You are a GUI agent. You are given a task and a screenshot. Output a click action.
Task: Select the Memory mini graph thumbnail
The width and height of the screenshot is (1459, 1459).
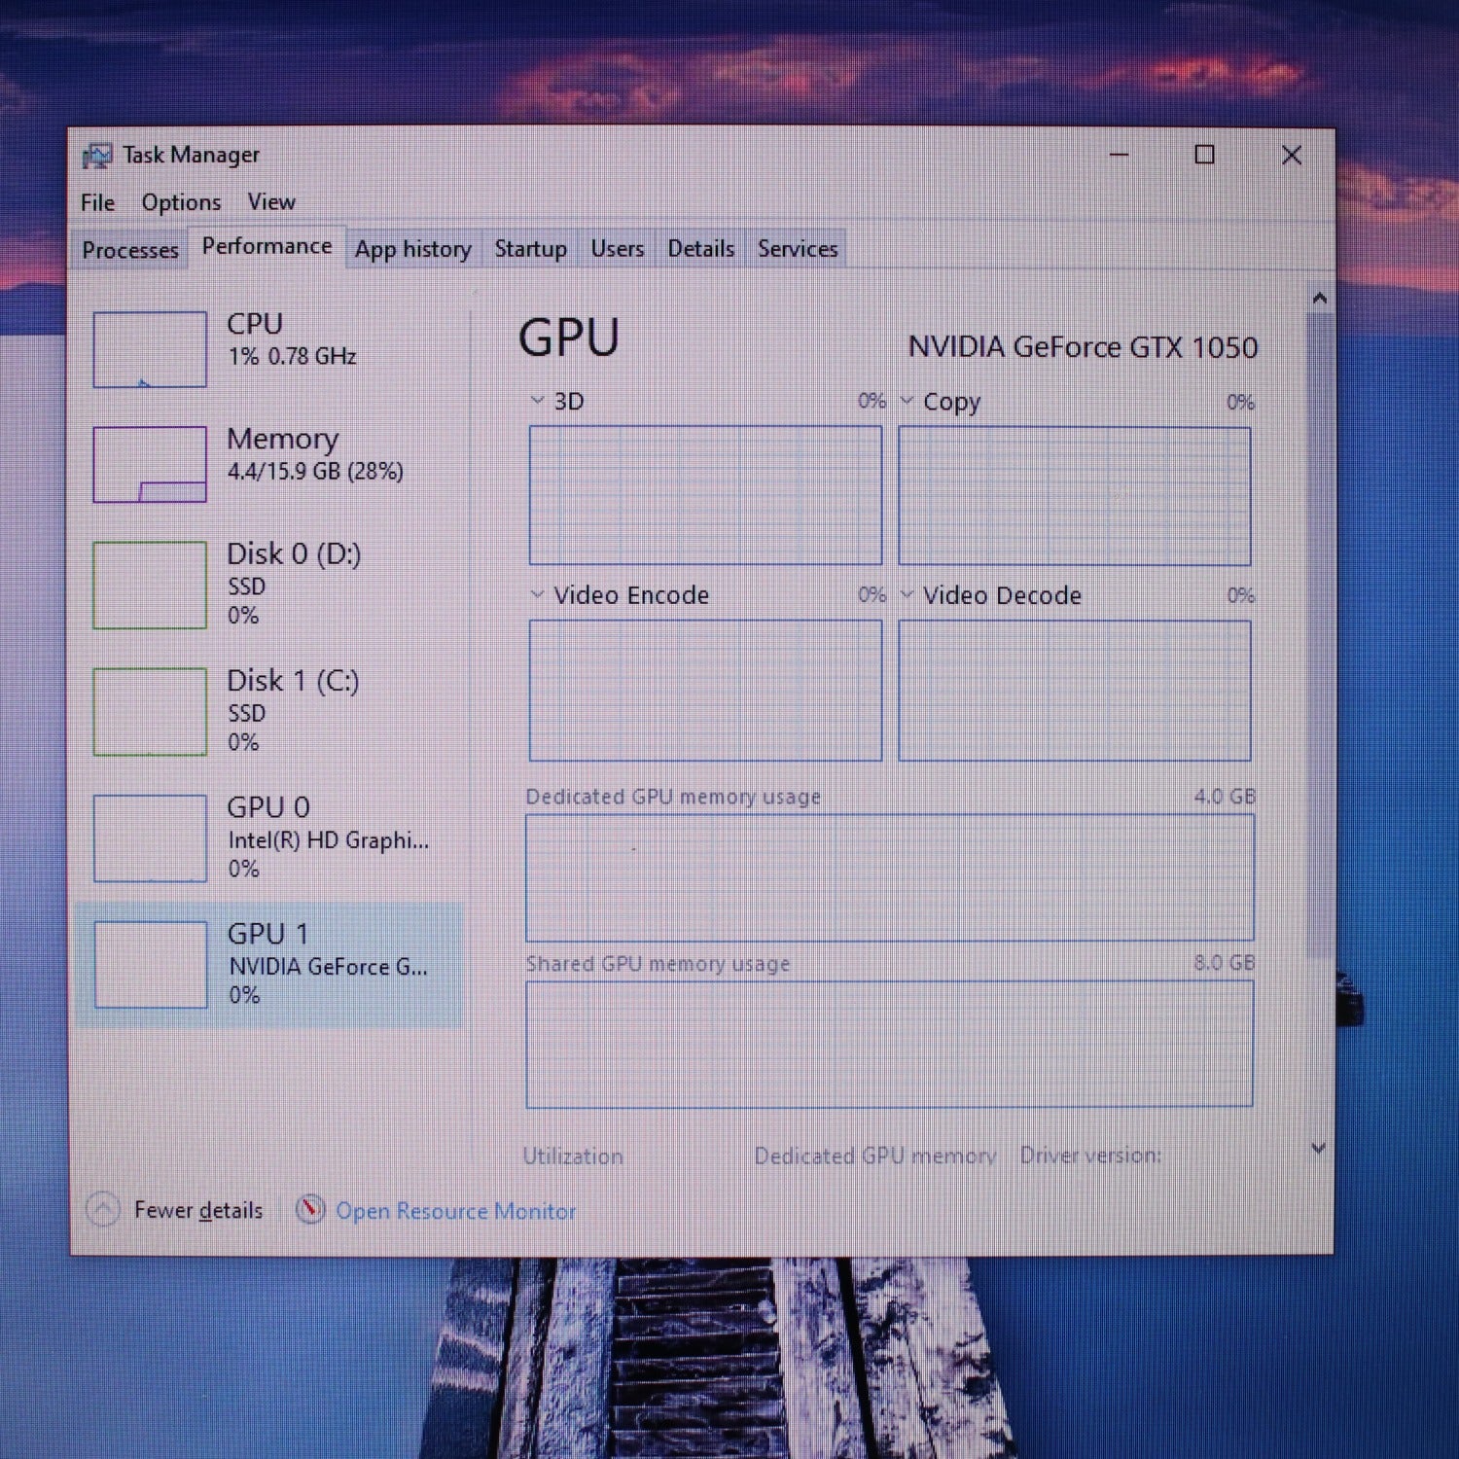150,464
